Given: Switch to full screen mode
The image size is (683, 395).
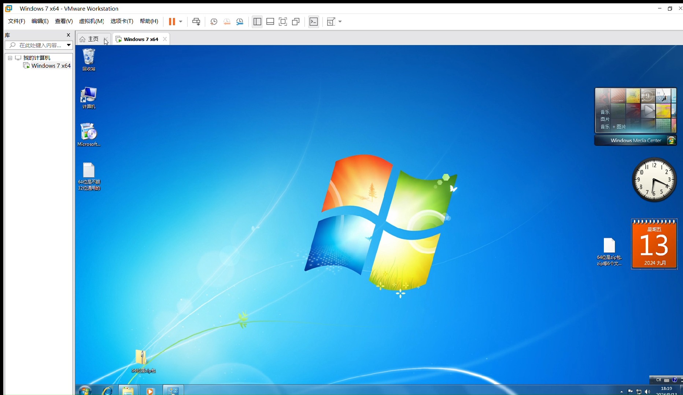Looking at the screenshot, I should [x=283, y=22].
